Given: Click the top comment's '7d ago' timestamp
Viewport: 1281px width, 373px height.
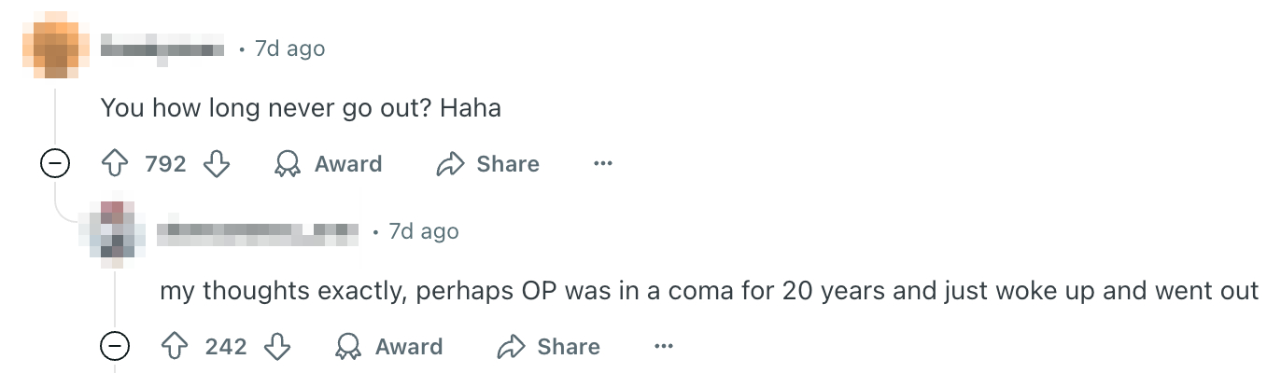Looking at the screenshot, I should (x=289, y=48).
